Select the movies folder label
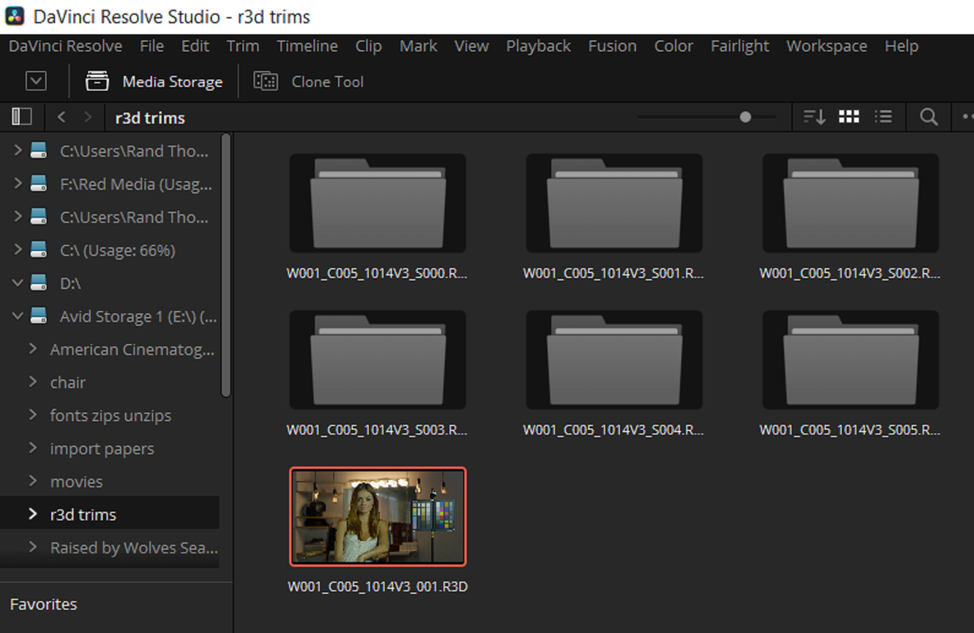This screenshot has width=974, height=633. (x=76, y=481)
